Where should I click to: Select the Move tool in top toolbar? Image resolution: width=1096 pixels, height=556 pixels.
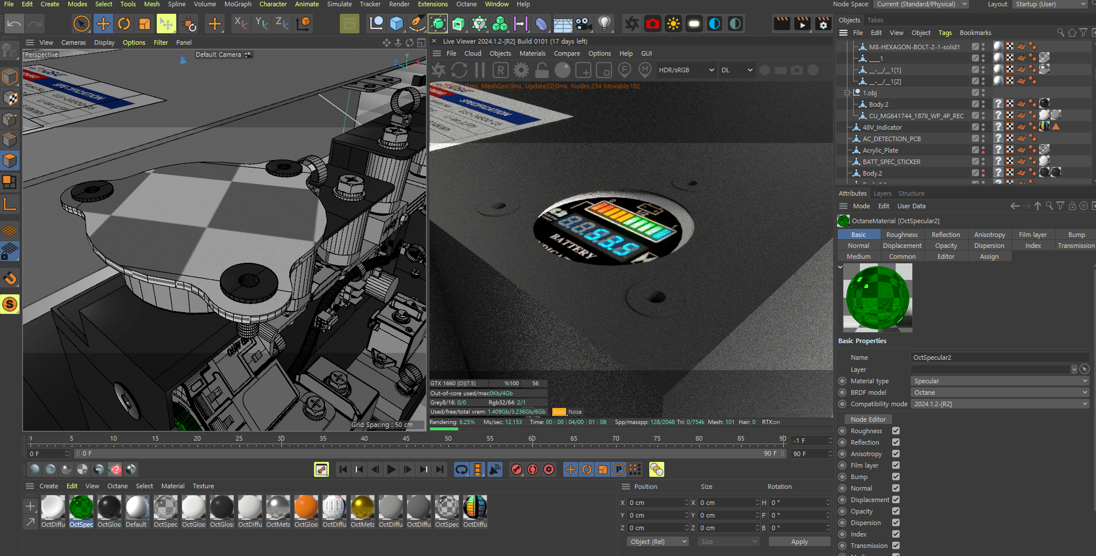[103, 24]
